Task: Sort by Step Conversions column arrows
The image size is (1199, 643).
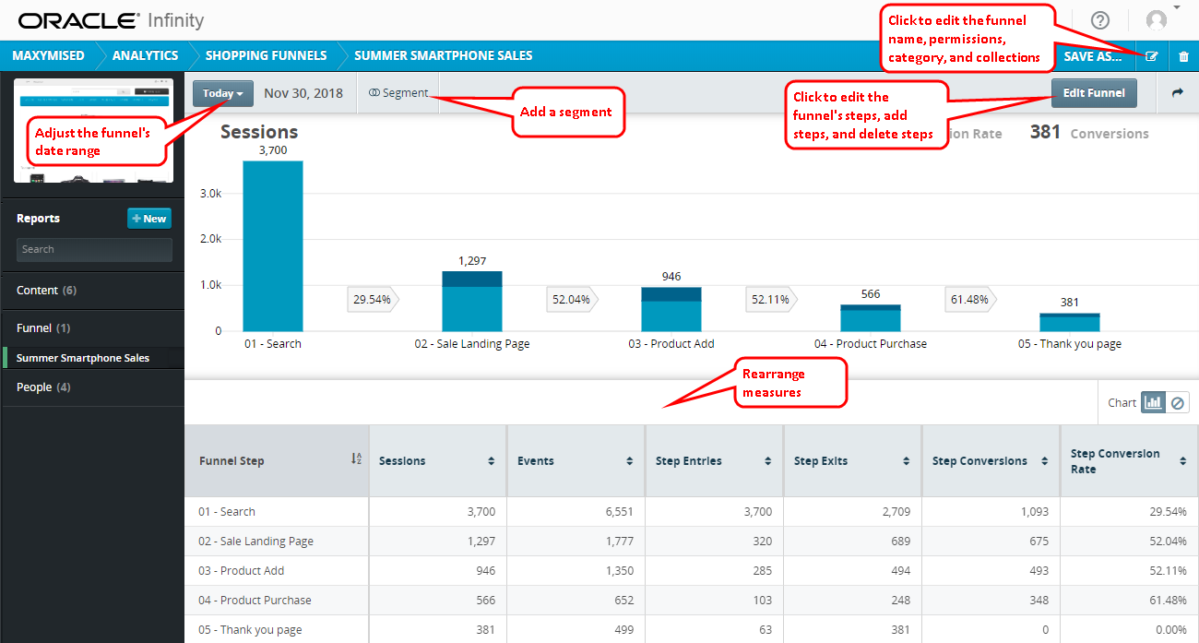Action: pyautogui.click(x=1045, y=461)
